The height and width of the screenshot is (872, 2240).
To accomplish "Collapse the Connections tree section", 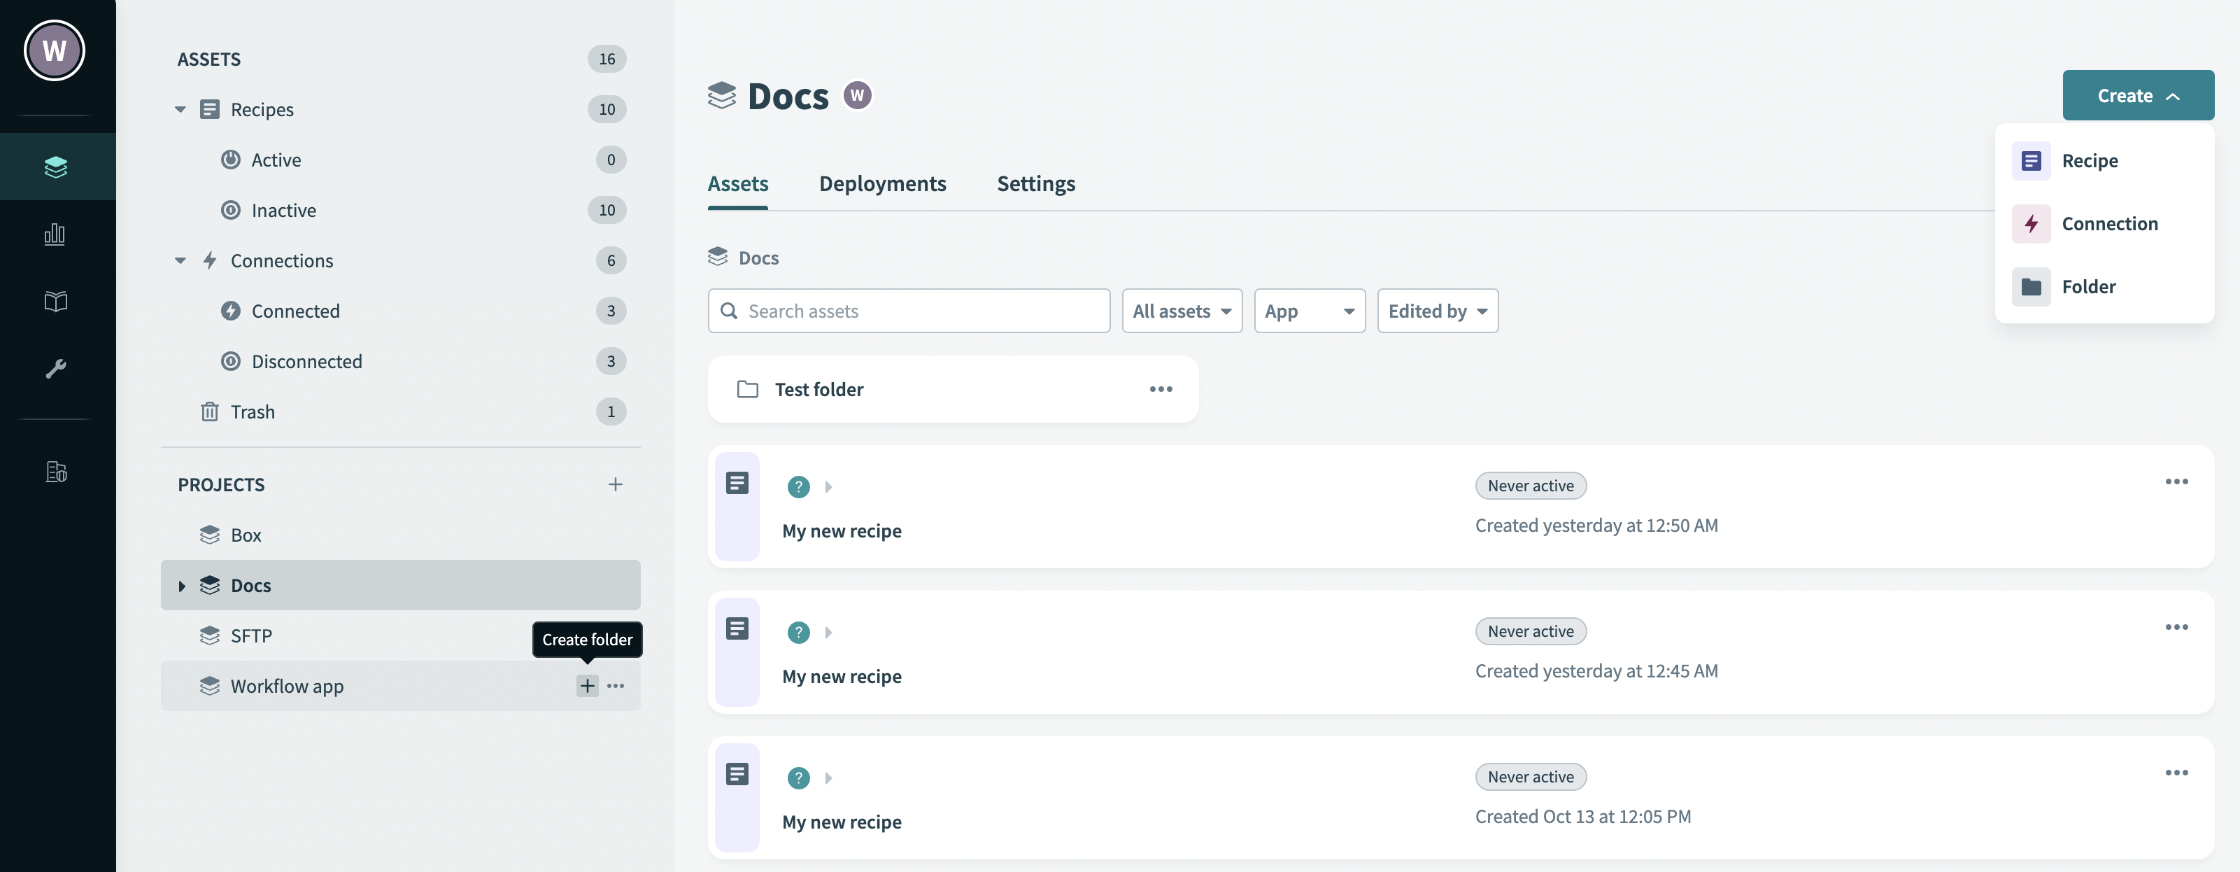I will pos(180,261).
